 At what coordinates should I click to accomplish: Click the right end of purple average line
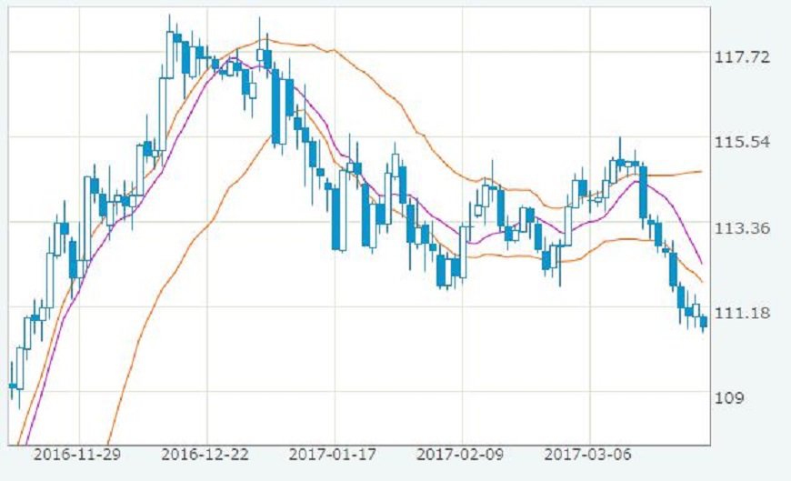point(700,263)
